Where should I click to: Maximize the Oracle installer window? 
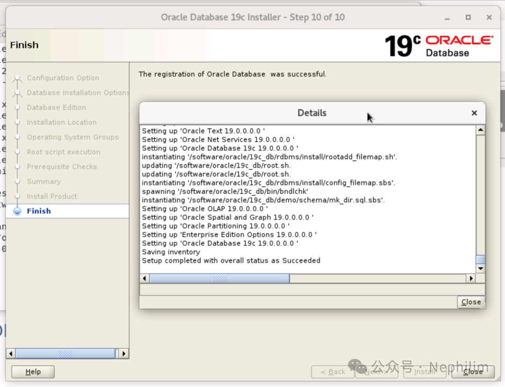tap(468, 17)
